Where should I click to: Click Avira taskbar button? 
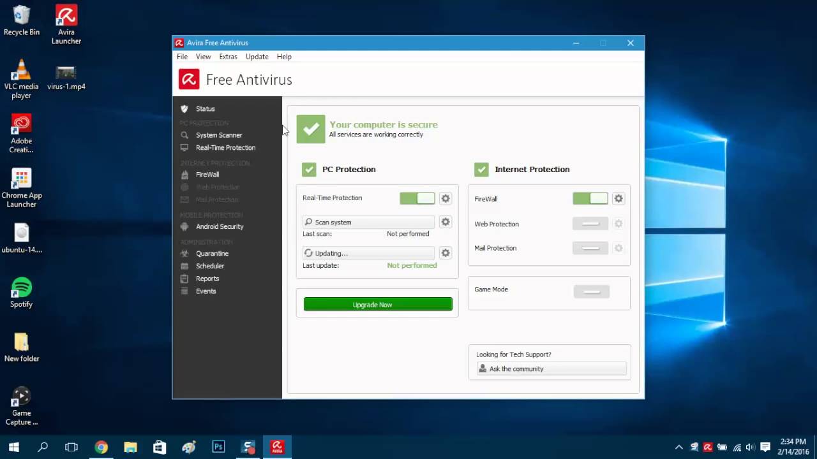[x=277, y=447]
